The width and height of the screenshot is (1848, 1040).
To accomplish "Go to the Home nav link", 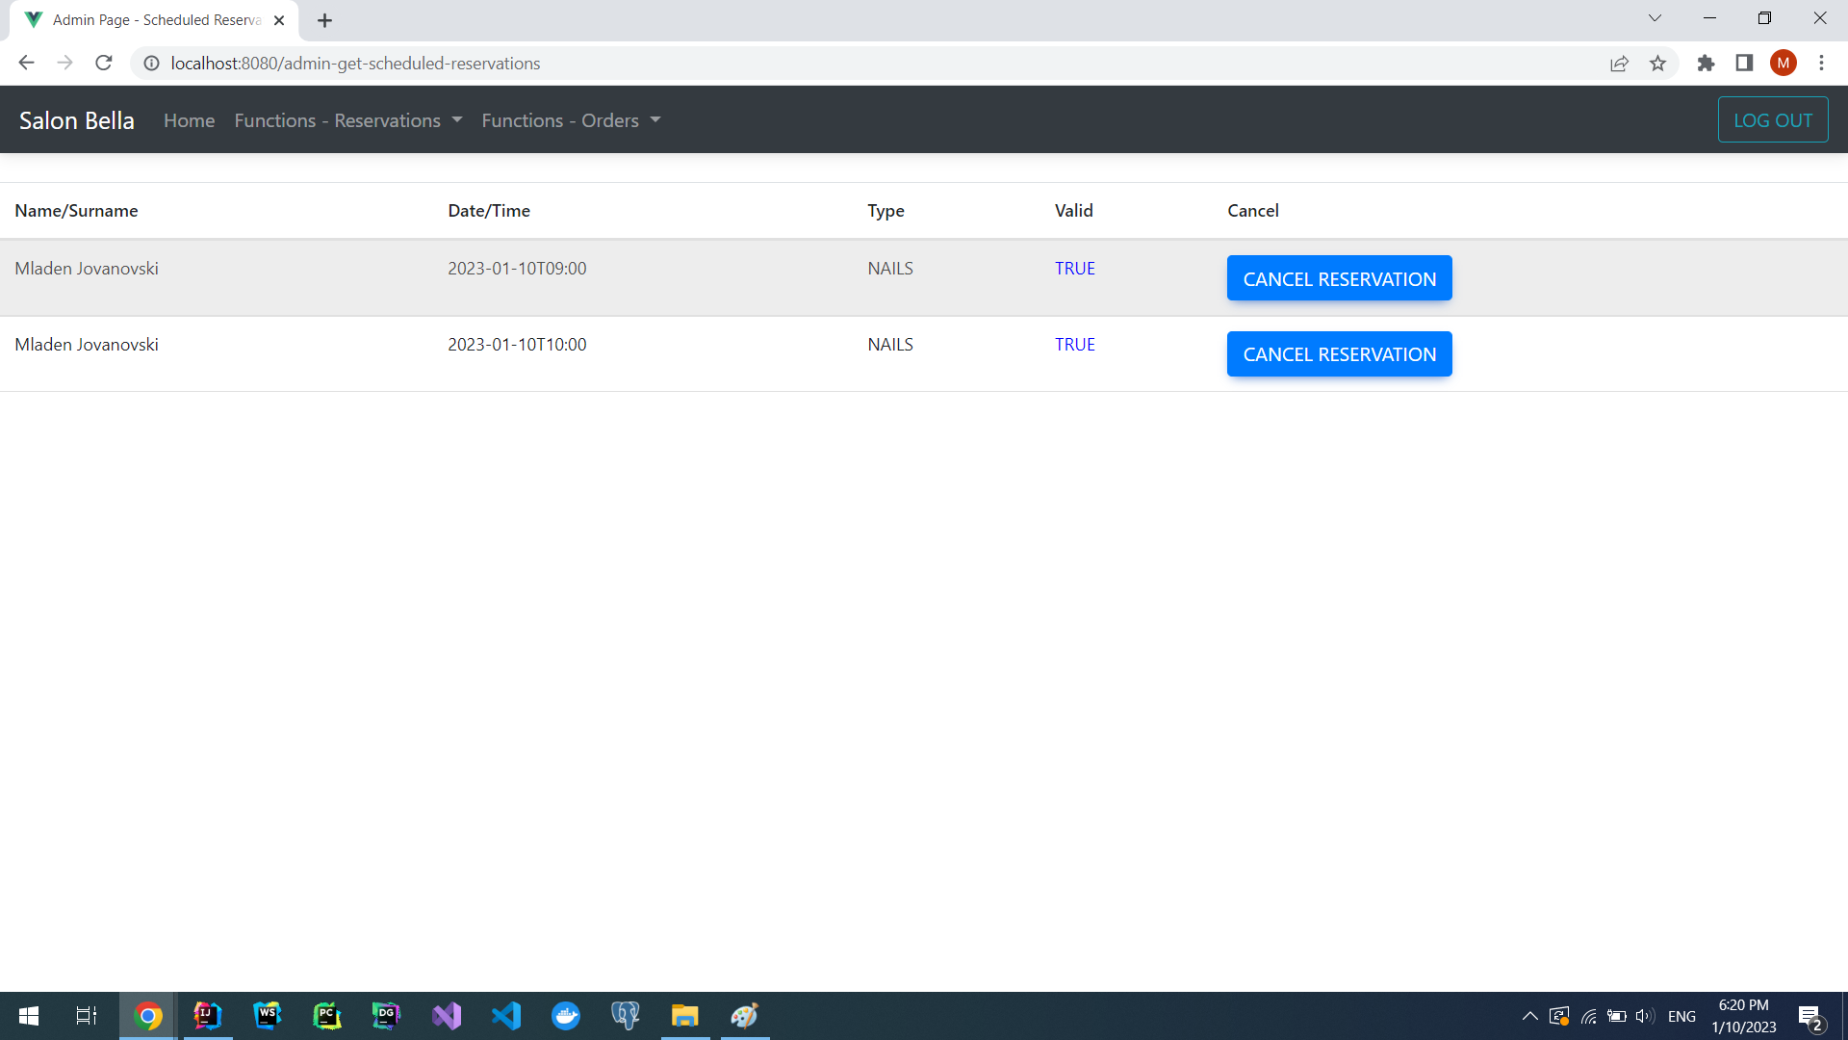I will point(189,120).
